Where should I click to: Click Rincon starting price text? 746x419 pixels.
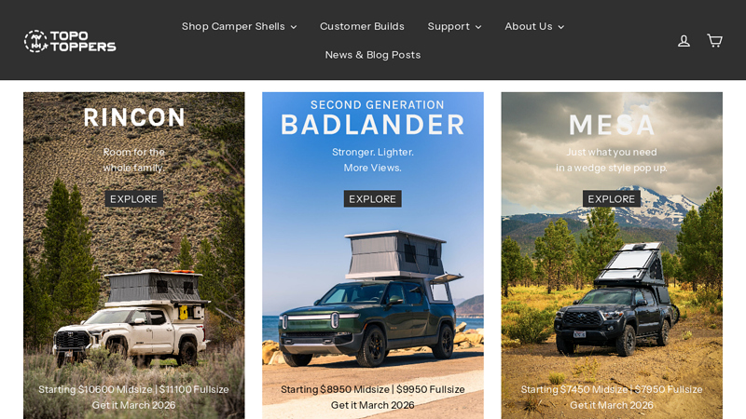[133, 389]
